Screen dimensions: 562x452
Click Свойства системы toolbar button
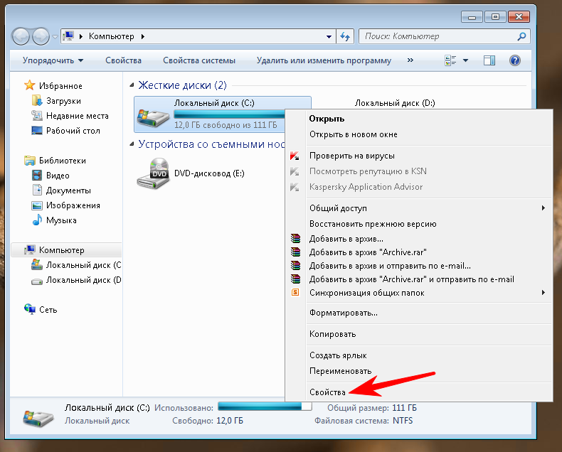(x=199, y=60)
